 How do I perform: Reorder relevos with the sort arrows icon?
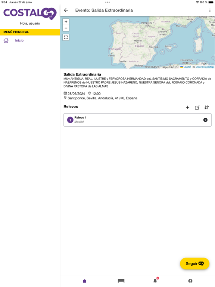pos(206,108)
